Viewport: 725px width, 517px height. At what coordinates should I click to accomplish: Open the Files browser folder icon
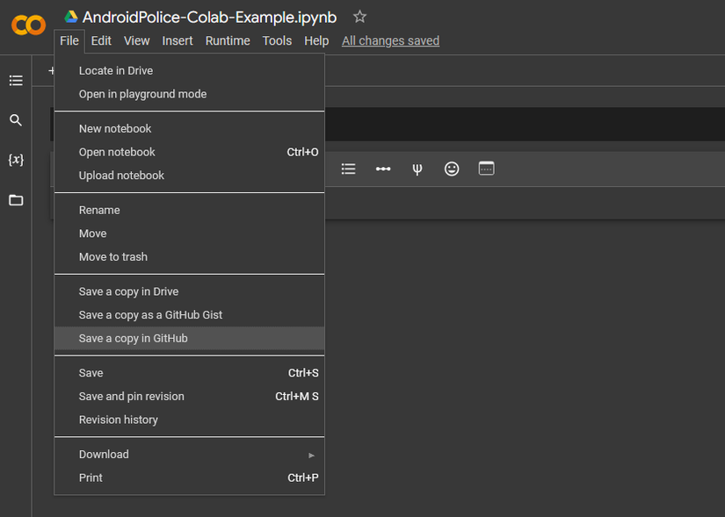tap(15, 200)
